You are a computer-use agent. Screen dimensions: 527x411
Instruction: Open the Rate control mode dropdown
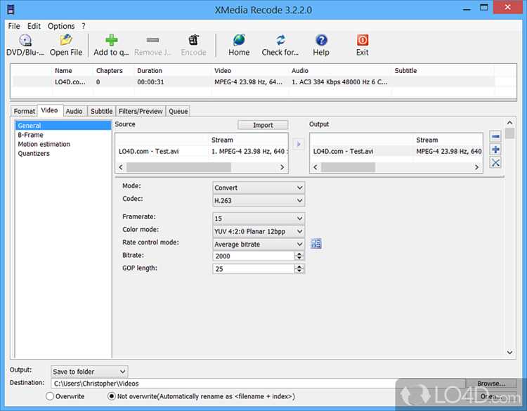259,244
